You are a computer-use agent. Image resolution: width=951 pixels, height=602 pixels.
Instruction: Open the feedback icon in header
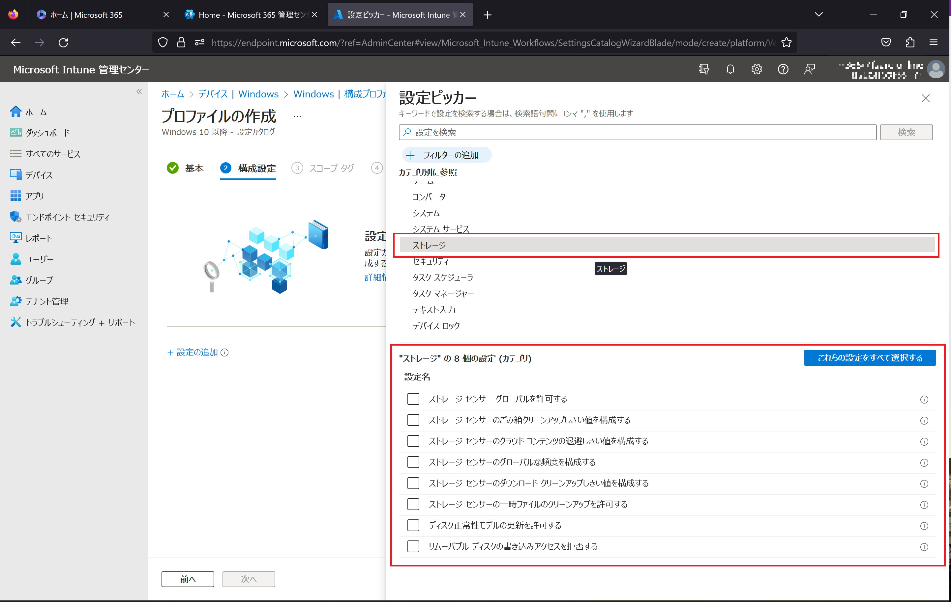tap(809, 69)
